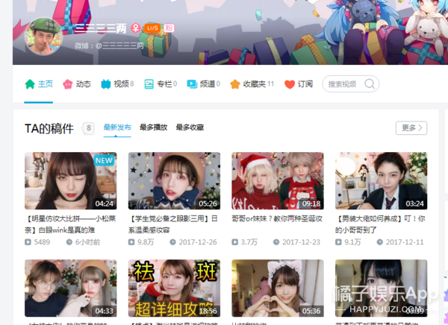
Task: Open the 05:26 beret girl video thumbnail
Action: [x=174, y=180]
